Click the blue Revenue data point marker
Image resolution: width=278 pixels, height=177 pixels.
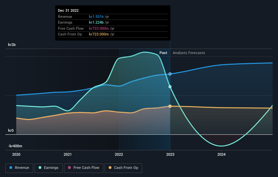click(170, 74)
